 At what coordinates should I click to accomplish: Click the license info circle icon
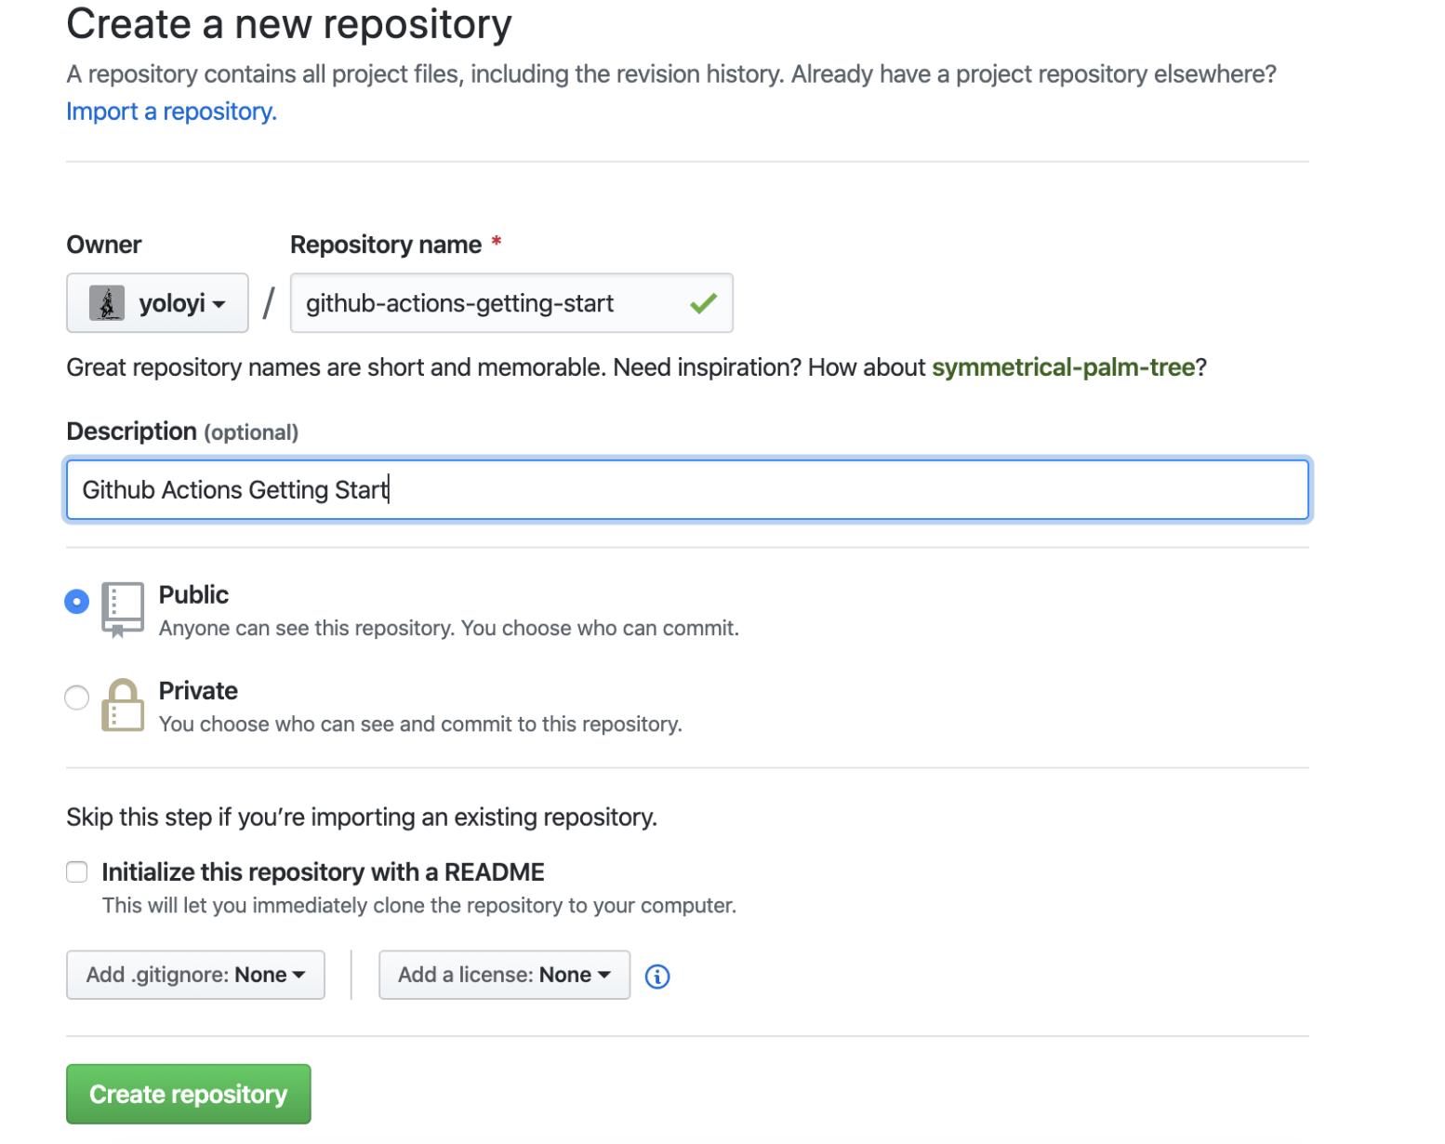click(x=657, y=977)
